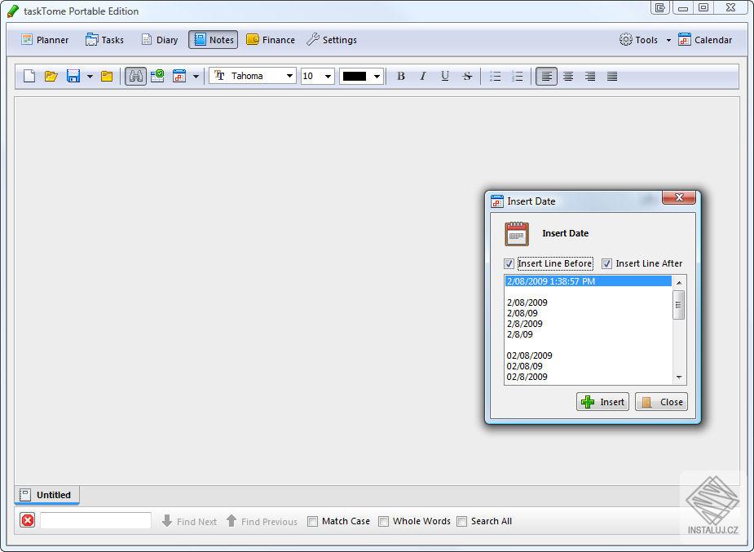Viewport: 754px width, 552px height.
Task: Click the Bold formatting icon
Action: [x=400, y=76]
